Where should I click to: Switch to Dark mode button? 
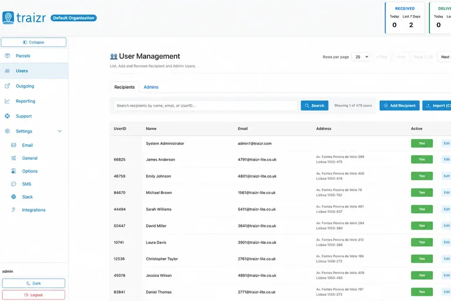[33, 283]
